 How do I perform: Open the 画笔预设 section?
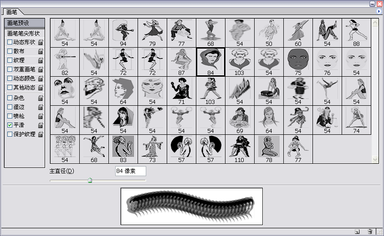pos(25,23)
